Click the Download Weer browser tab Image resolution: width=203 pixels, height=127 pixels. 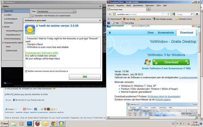pyautogui.click(x=126, y=10)
